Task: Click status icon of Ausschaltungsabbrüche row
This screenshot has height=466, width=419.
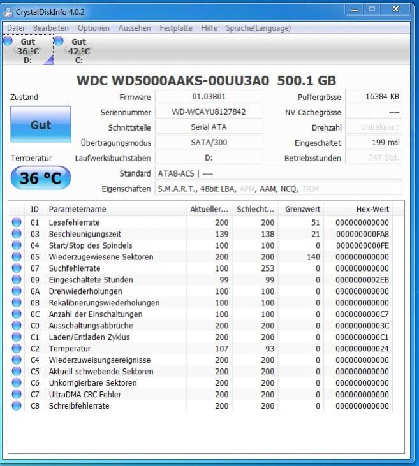Action: click(17, 325)
